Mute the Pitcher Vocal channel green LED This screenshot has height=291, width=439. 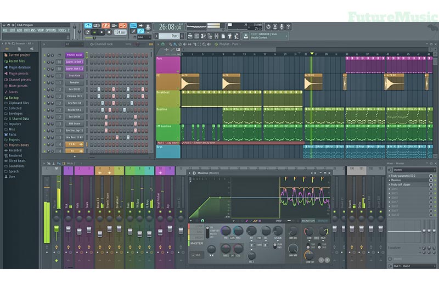(x=44, y=55)
